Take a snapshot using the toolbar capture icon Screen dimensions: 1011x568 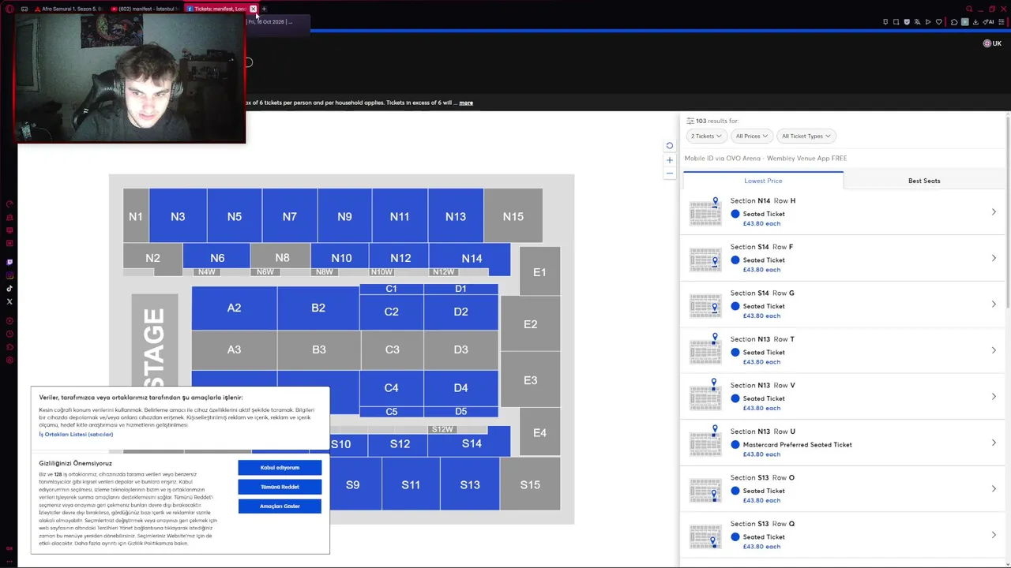[x=896, y=22]
